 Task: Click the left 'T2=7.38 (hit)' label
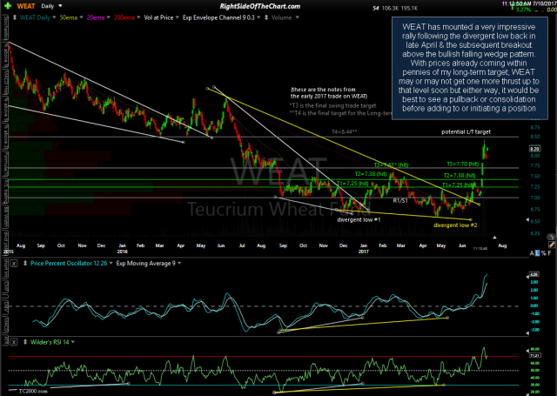click(x=371, y=174)
